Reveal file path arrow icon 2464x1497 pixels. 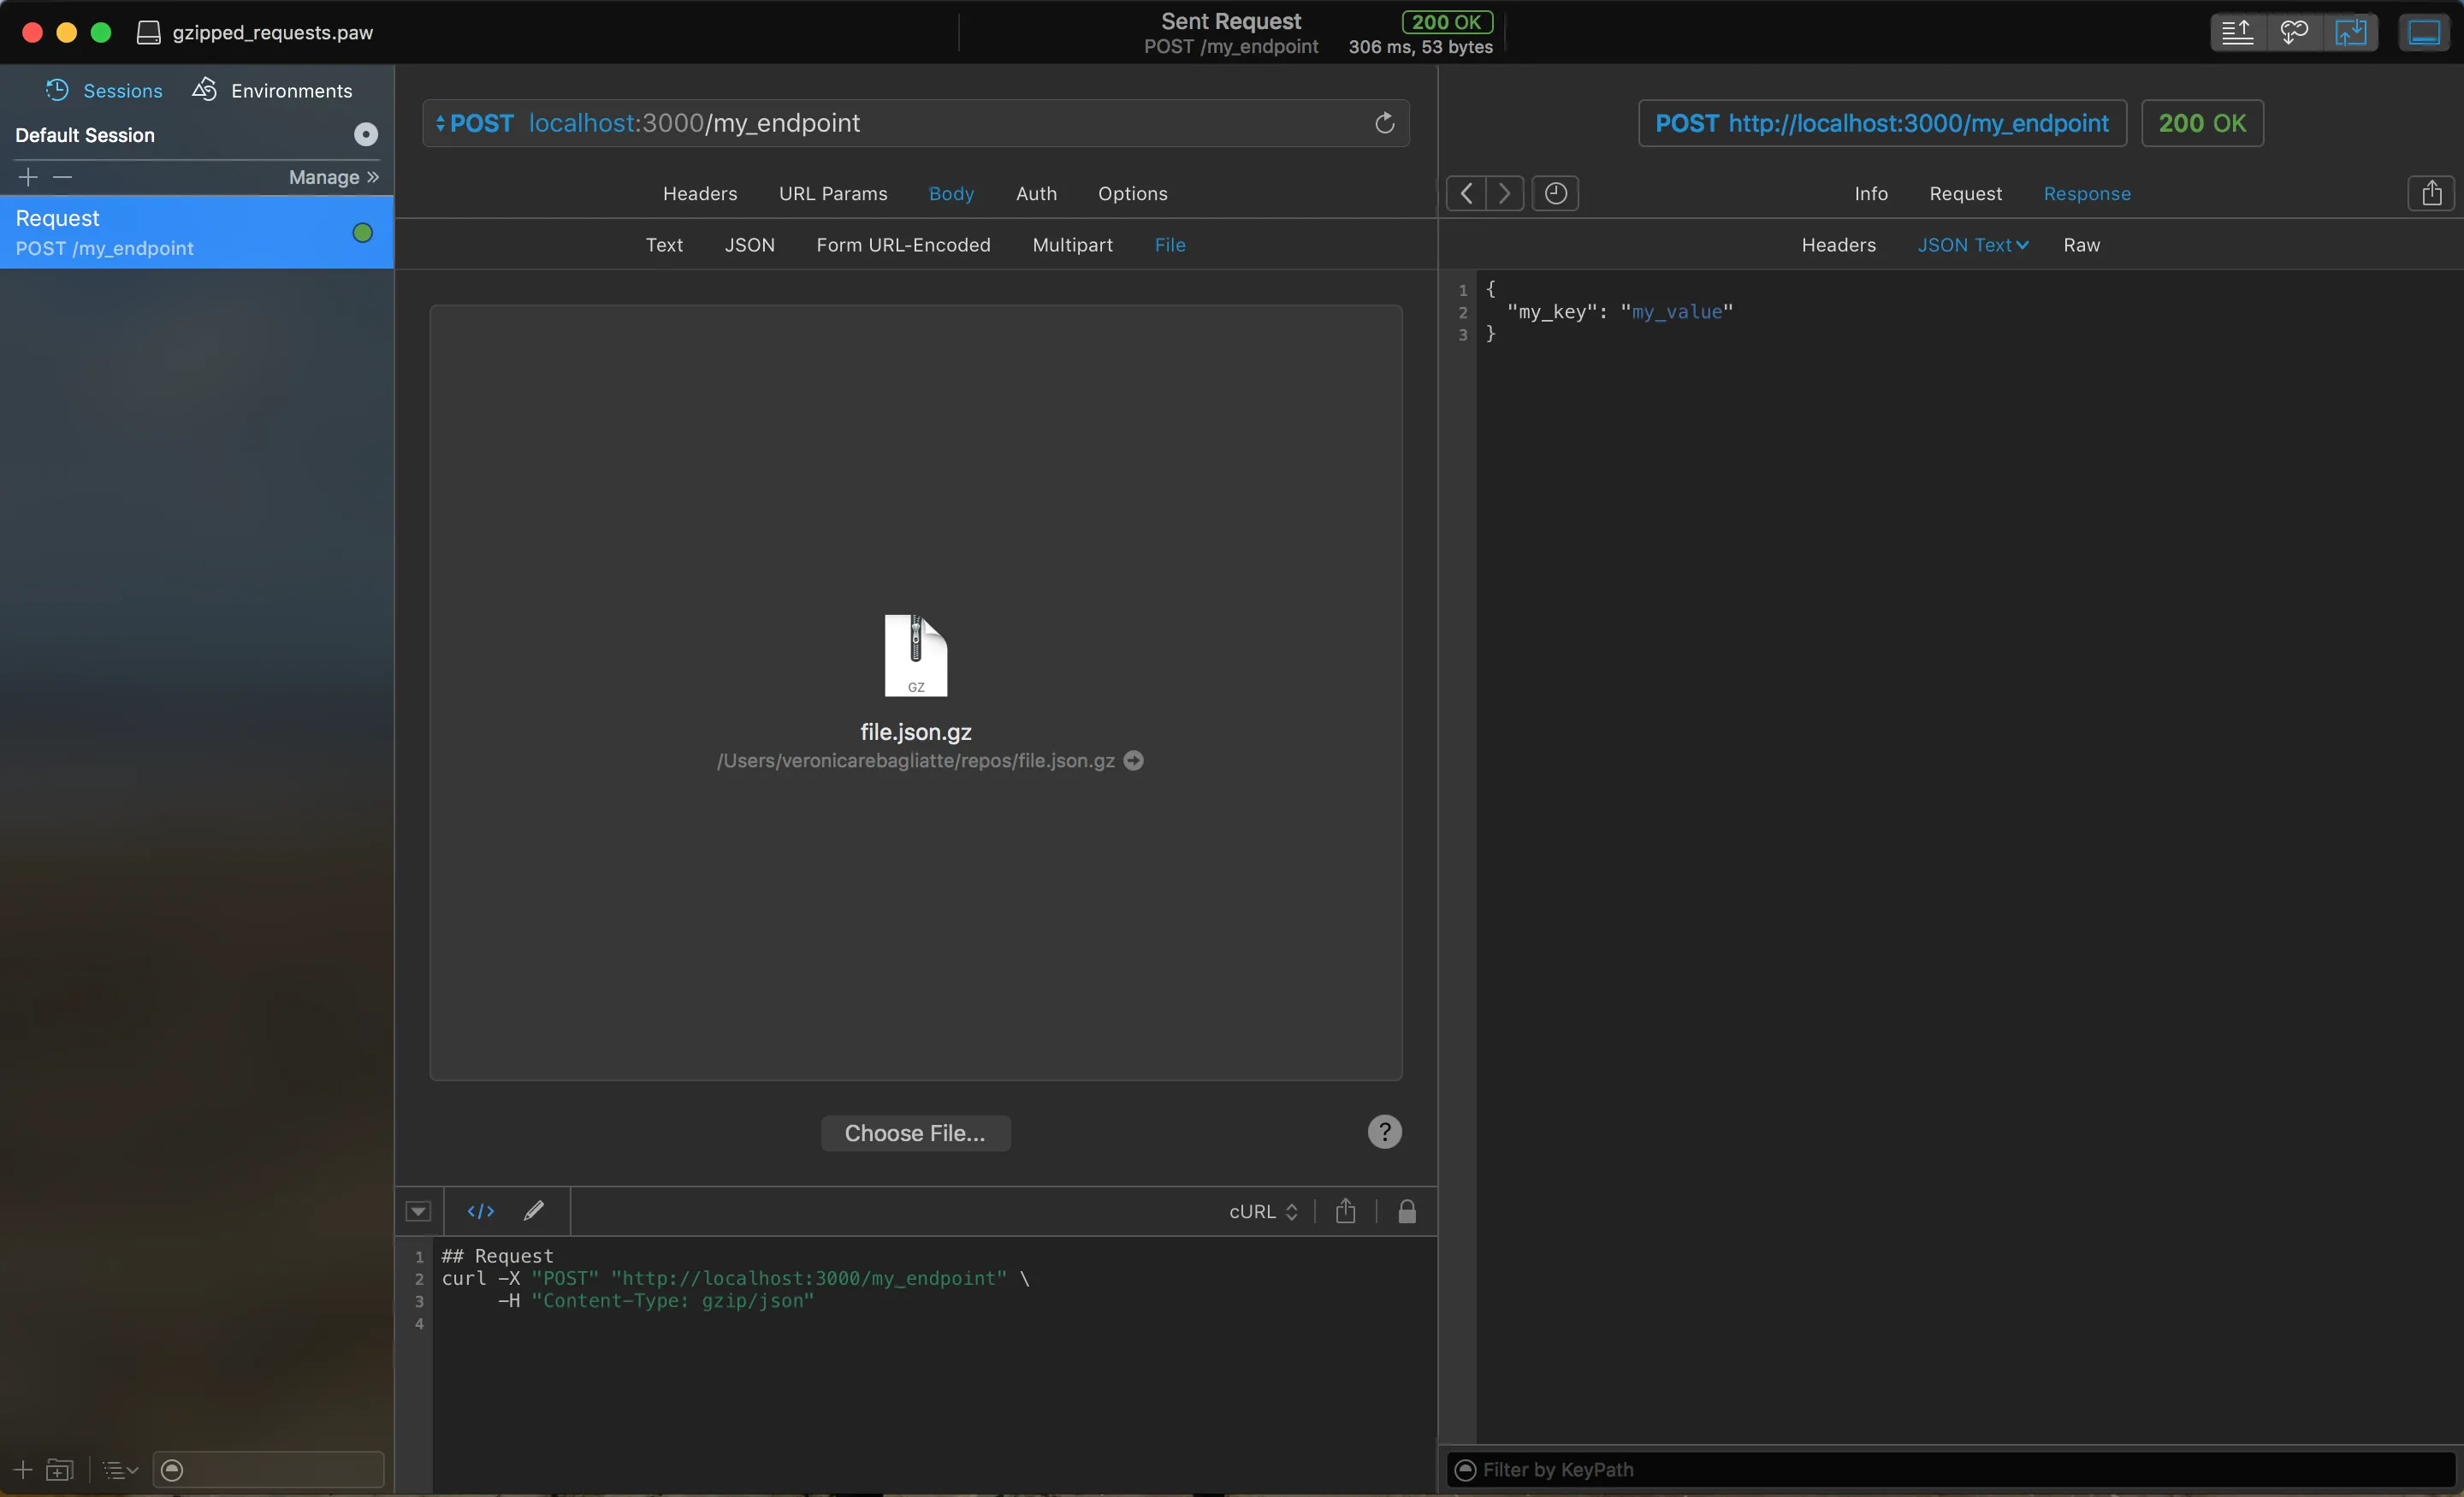(1133, 761)
